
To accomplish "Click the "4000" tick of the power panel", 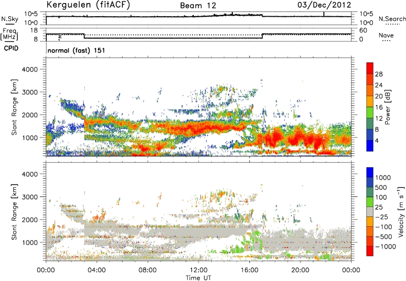I will coord(29,69).
